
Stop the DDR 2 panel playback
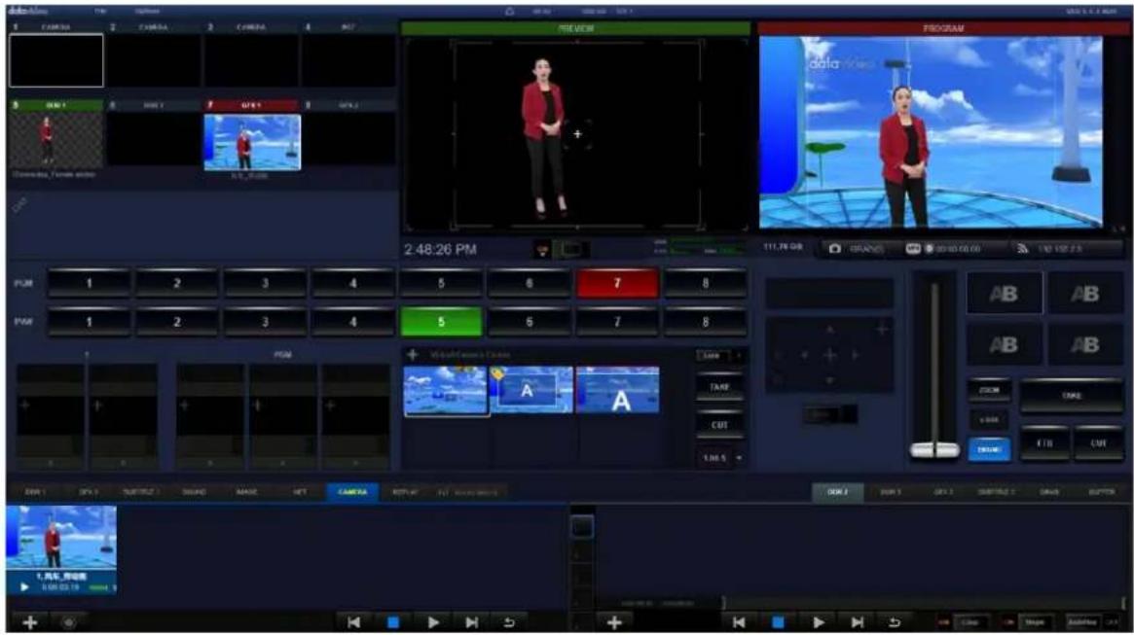778,622
